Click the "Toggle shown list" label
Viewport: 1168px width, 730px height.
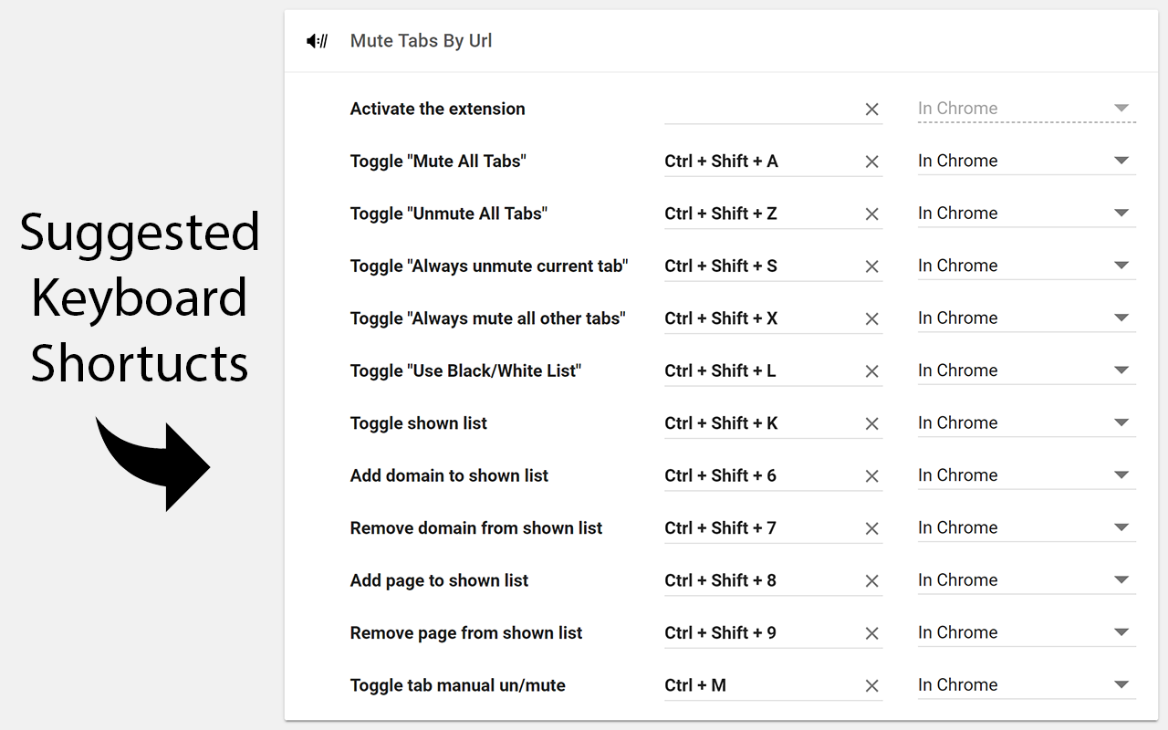419,423
